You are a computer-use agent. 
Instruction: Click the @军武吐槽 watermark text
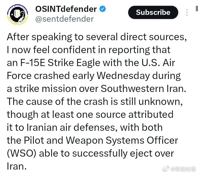183,169
